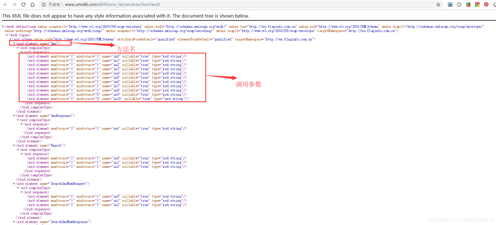Bookmark this page with the star

(438, 5)
